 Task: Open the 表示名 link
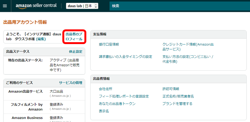(104, 111)
